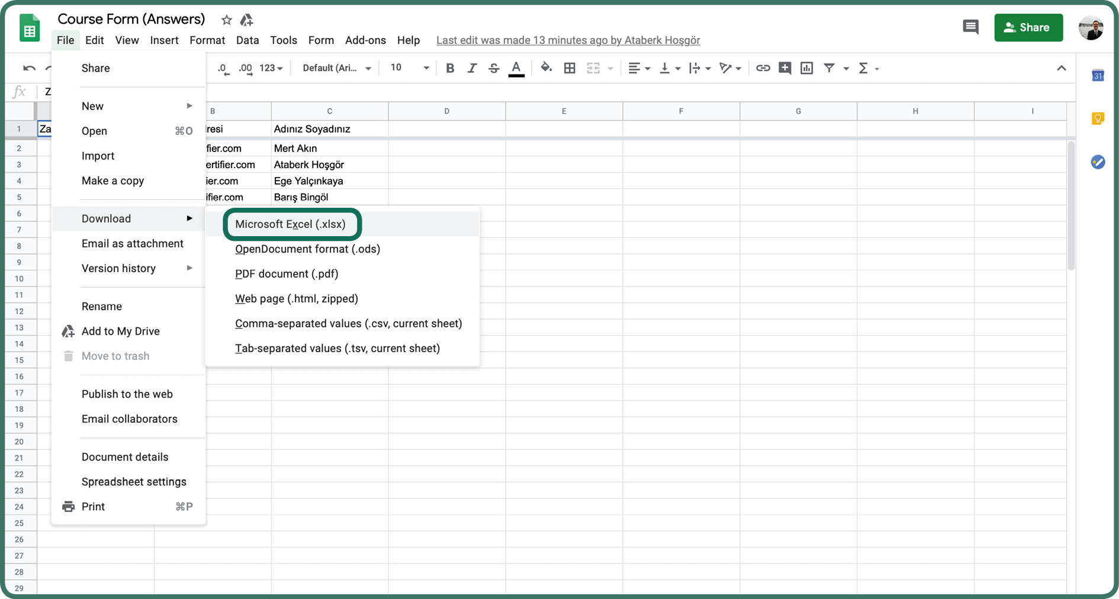1119x599 pixels.
Task: Select OpenDocument format (.ods)
Action: pyautogui.click(x=342, y=249)
